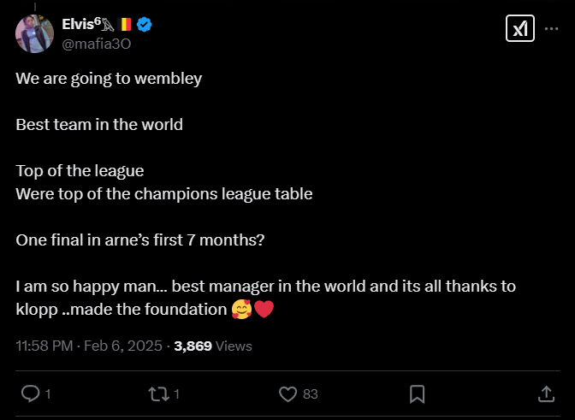
Task: Open the three-dot more options menu
Action: pos(552,28)
